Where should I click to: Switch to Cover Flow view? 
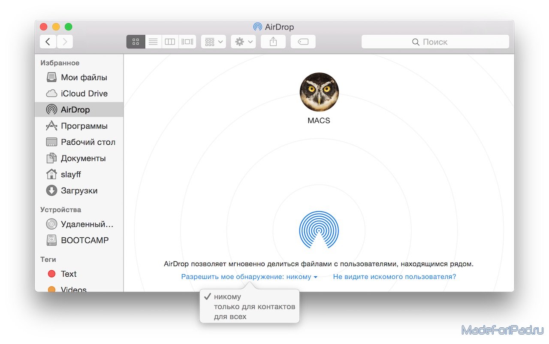coord(187,42)
